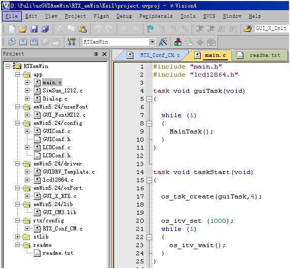The image size is (290, 269).
Task: Click the Paste clipboard icon
Action: [83, 29]
